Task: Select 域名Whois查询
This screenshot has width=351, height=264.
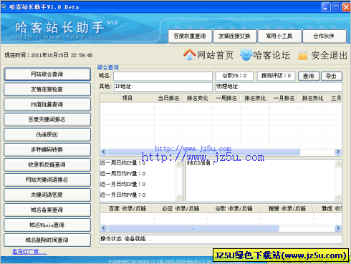Action: 47,225
